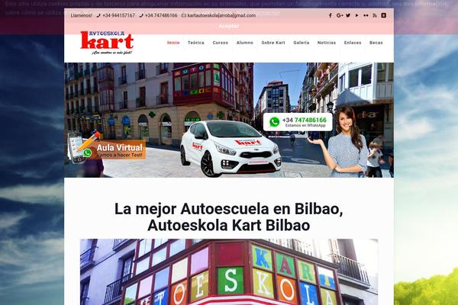The image size is (458, 305).
Task: Click the kartautoeskola gmail address
Action: click(221, 15)
